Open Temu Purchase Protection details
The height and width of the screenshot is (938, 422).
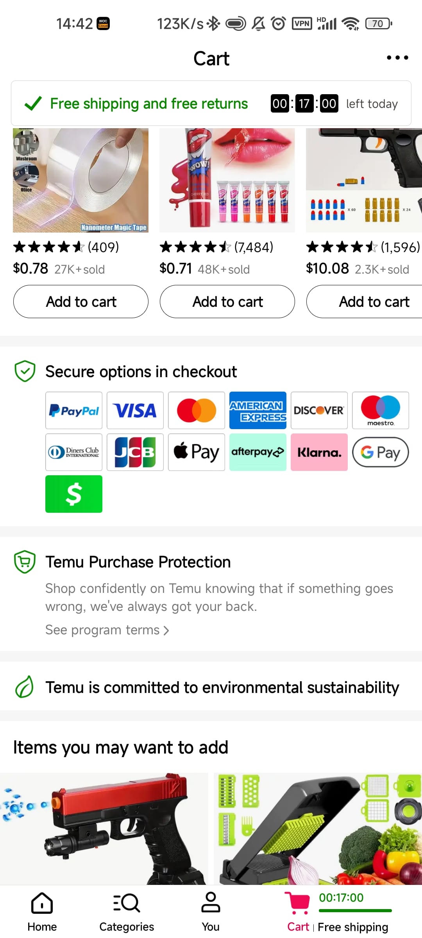(x=138, y=562)
